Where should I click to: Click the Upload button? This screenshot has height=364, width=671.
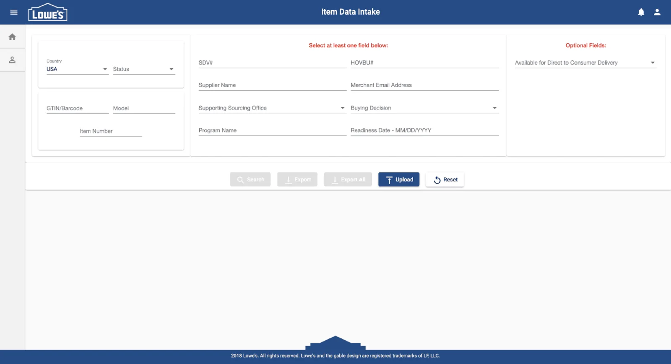[399, 179]
